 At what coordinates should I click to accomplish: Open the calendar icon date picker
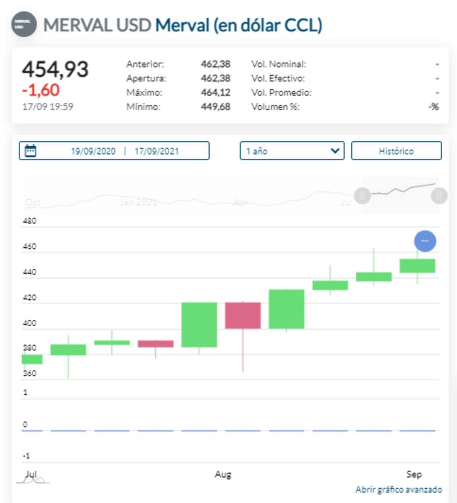tap(31, 151)
